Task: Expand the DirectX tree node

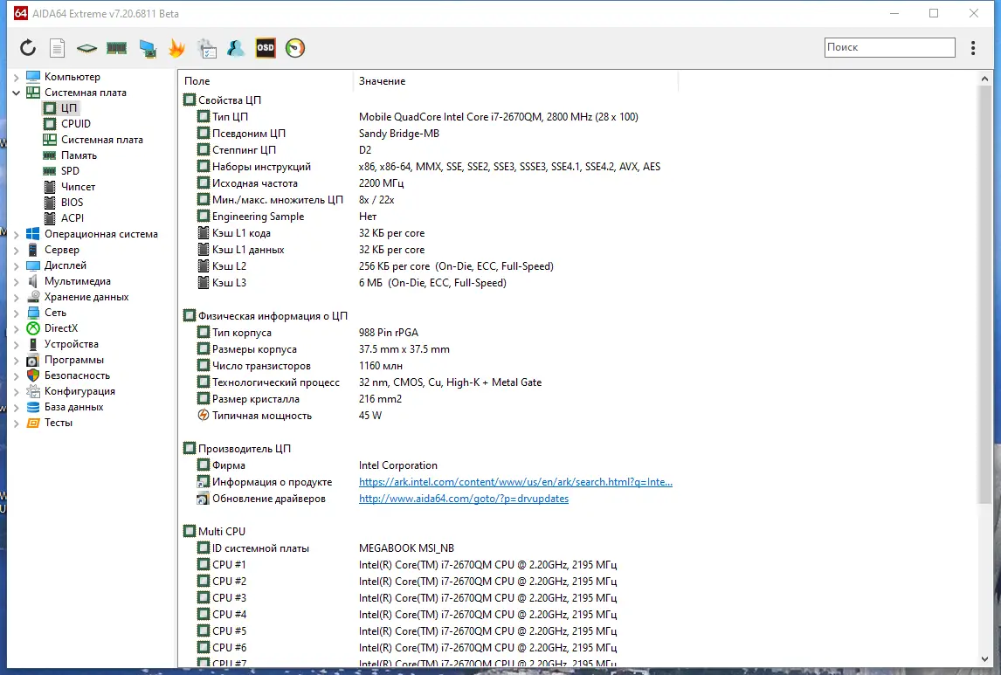Action: tap(16, 328)
